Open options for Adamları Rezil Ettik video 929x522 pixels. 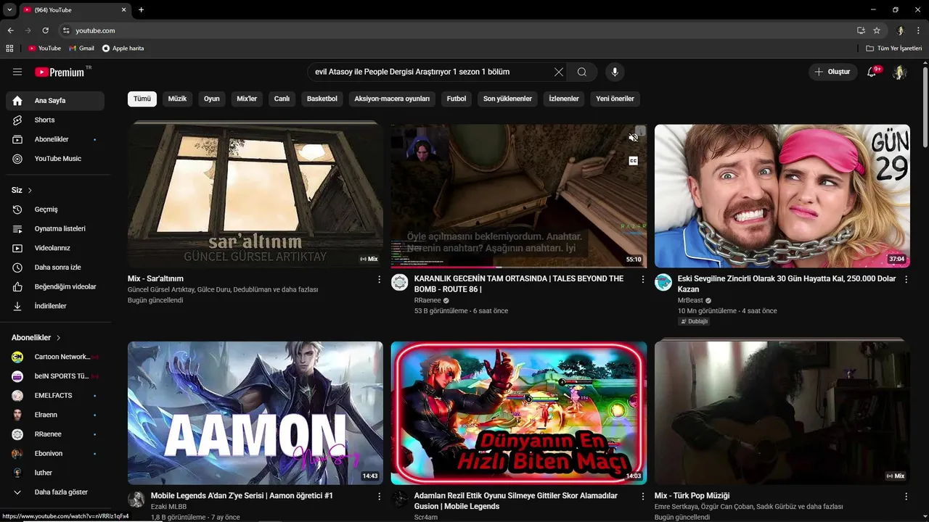click(642, 497)
